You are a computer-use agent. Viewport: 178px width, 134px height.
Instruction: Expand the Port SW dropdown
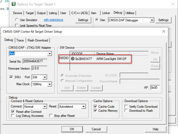click(45, 77)
